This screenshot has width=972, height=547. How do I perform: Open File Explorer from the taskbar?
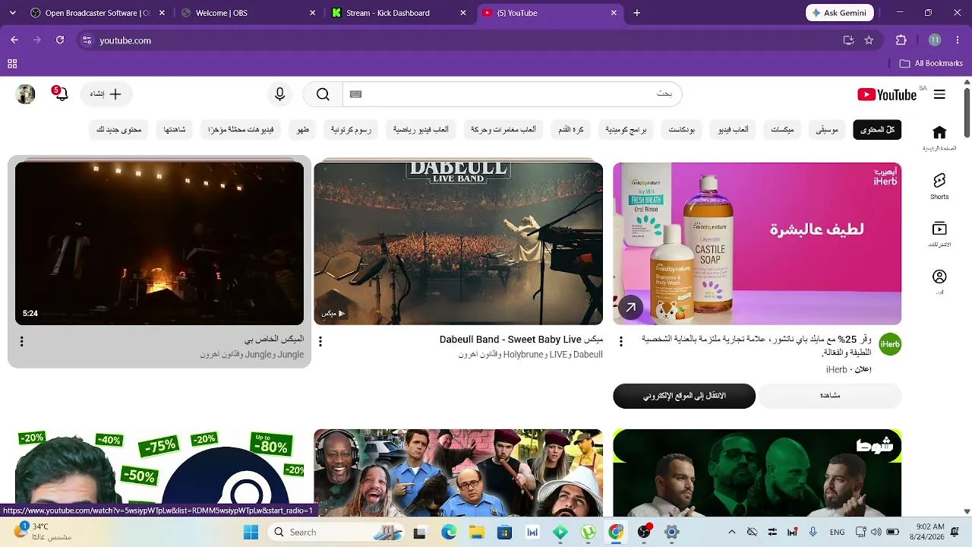(476, 532)
